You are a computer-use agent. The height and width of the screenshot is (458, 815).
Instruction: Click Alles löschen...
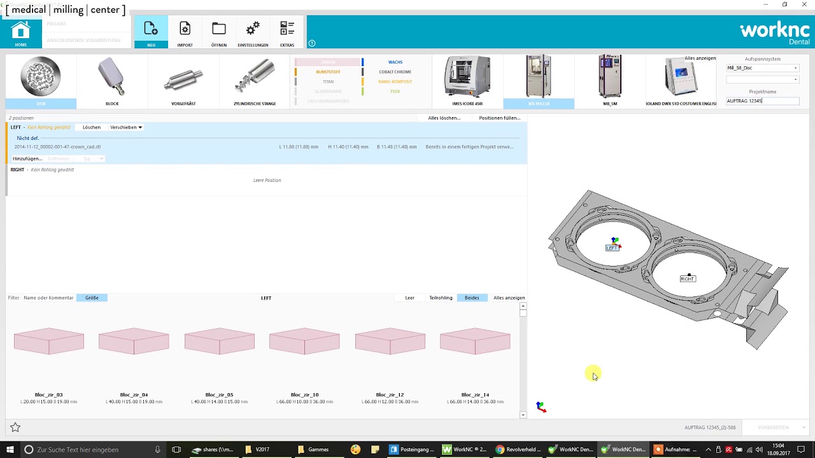click(444, 118)
